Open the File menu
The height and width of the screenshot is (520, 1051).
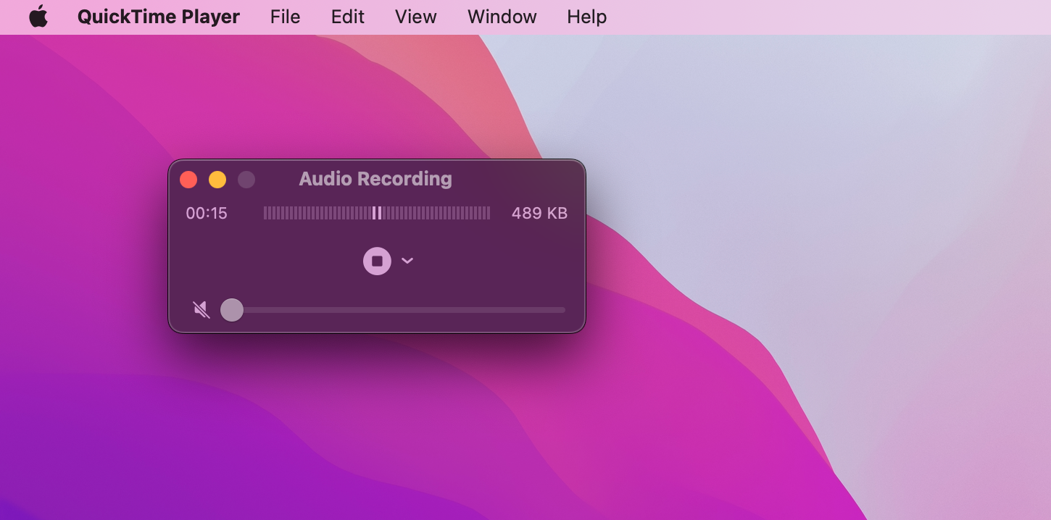[285, 16]
